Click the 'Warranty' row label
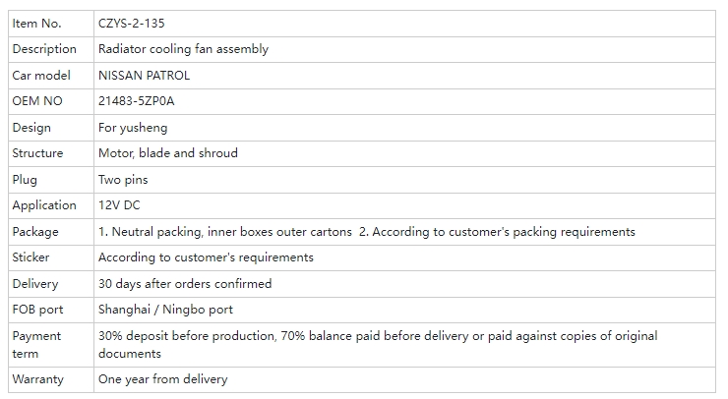Viewport: 728px width, 399px height. 37,379
